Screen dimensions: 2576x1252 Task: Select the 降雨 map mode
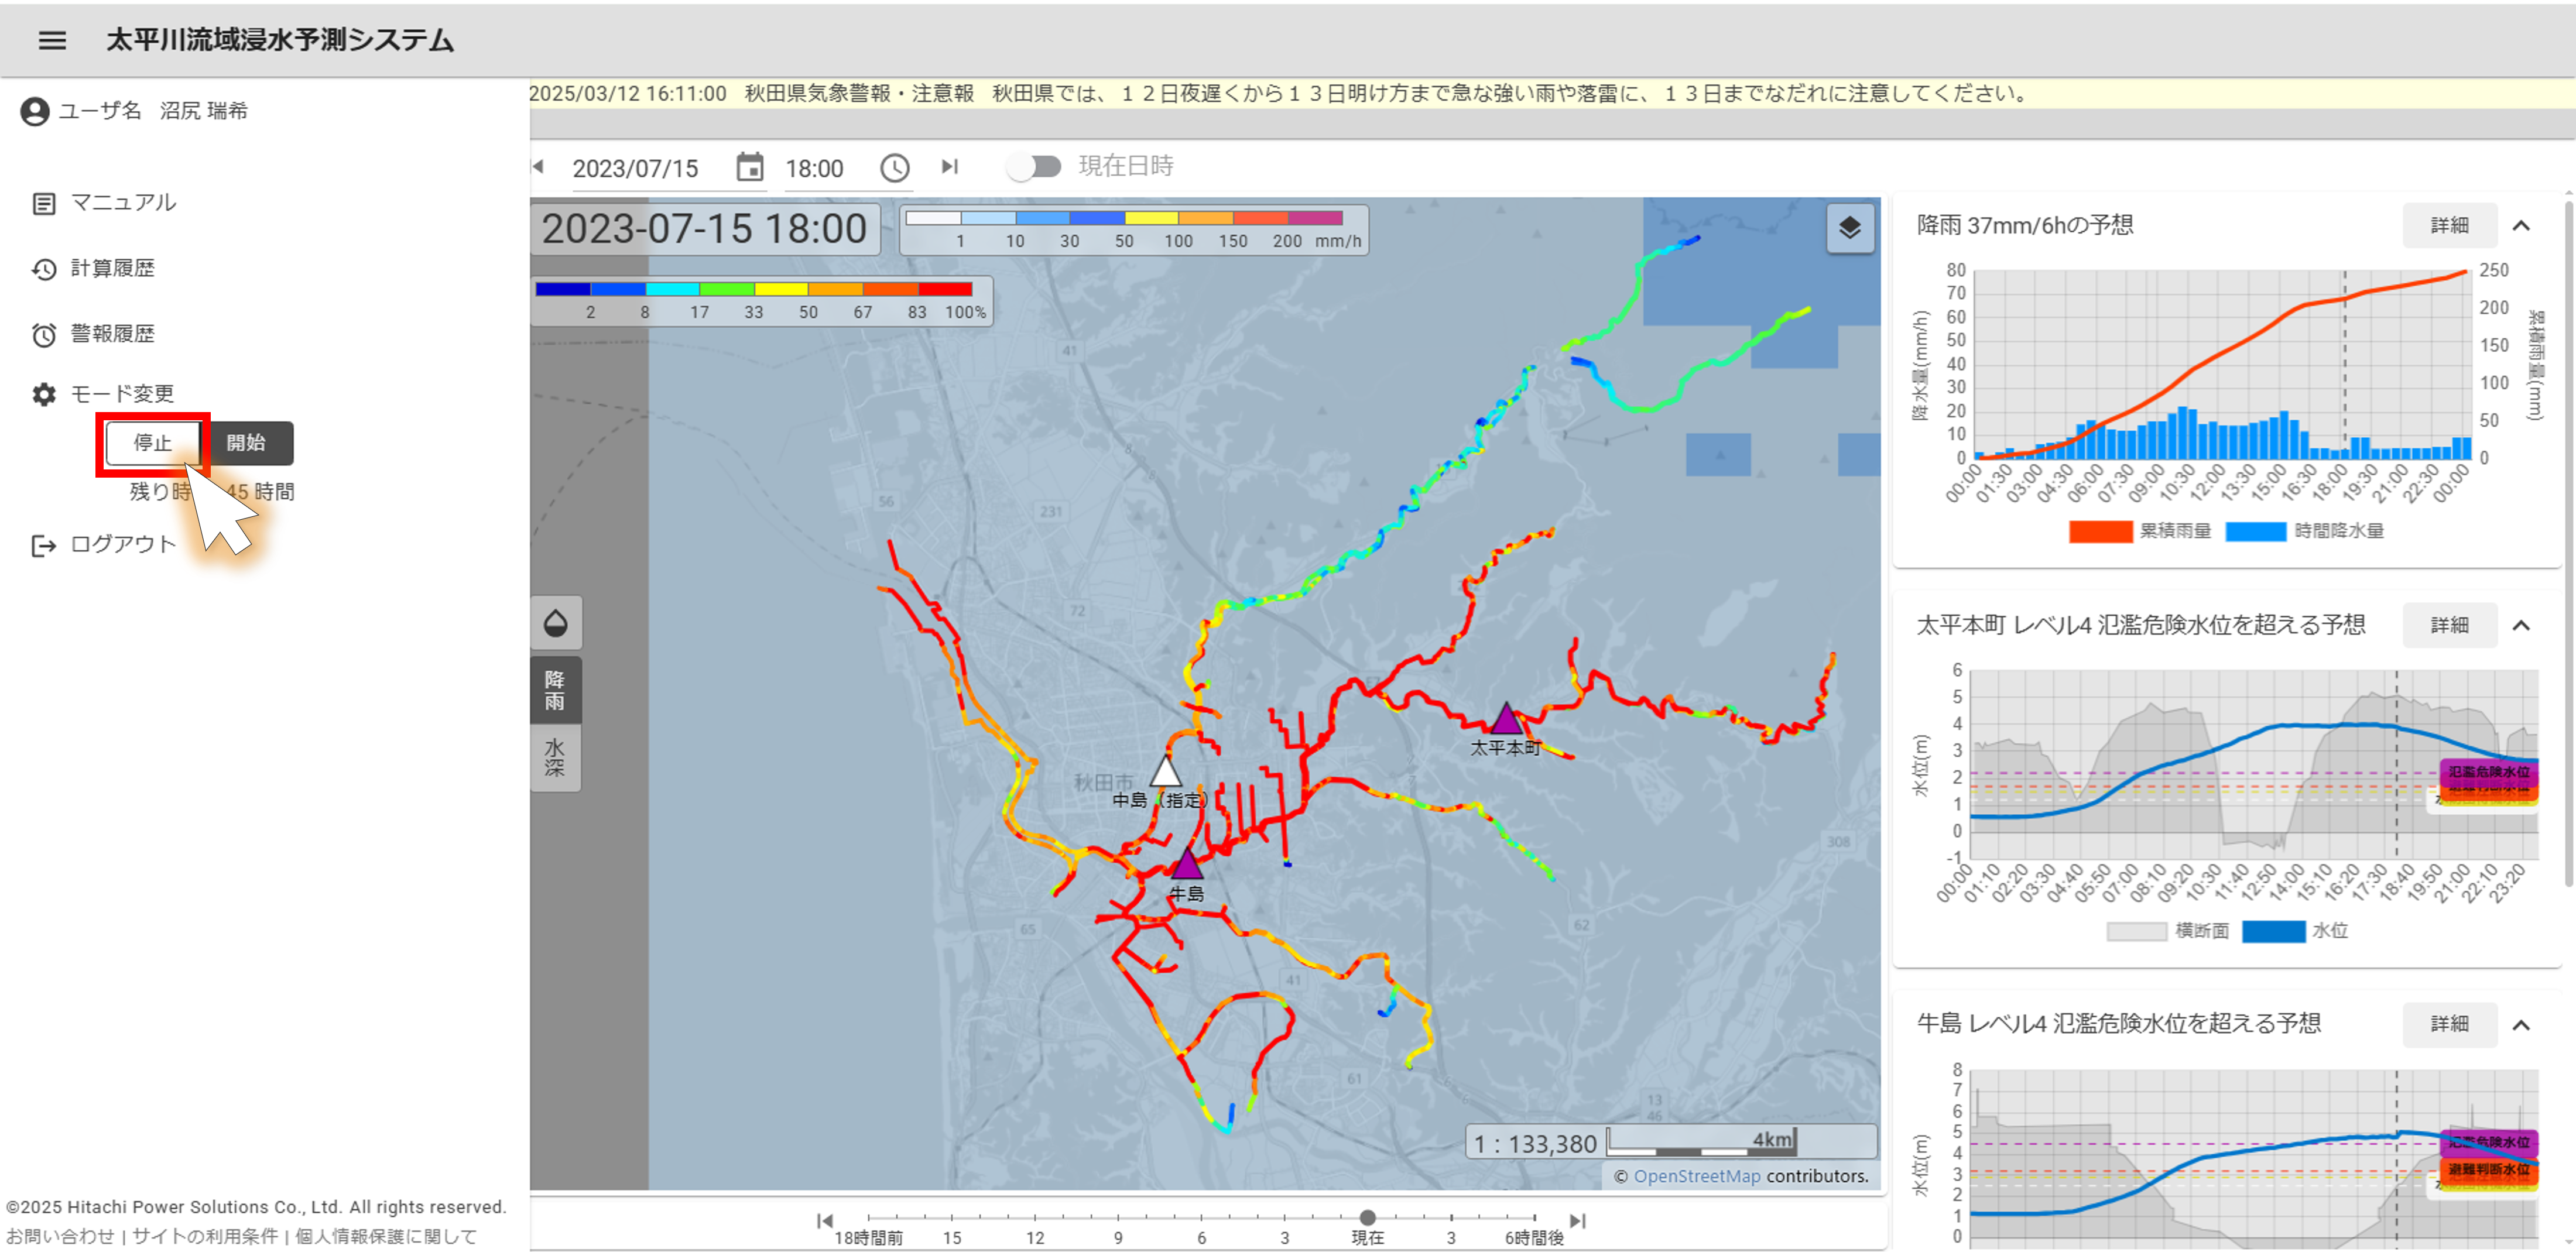555,690
